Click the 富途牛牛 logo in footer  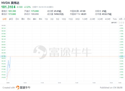pos(23,87)
